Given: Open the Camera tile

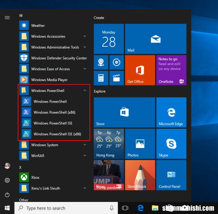Looking at the screenshot, I should pyautogui.click(x=101, y=62).
